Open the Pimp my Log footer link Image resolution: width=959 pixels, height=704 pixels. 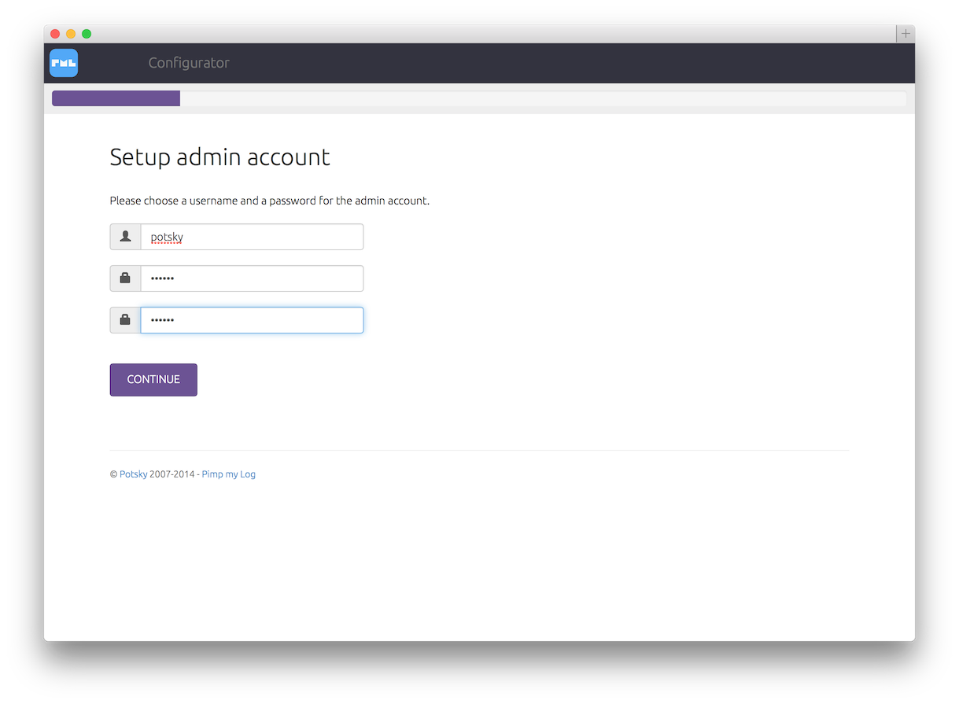(x=228, y=474)
